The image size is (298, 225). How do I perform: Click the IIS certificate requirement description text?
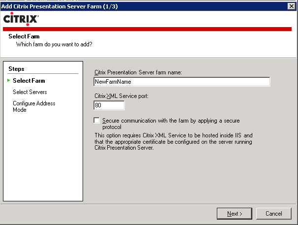(x=174, y=141)
